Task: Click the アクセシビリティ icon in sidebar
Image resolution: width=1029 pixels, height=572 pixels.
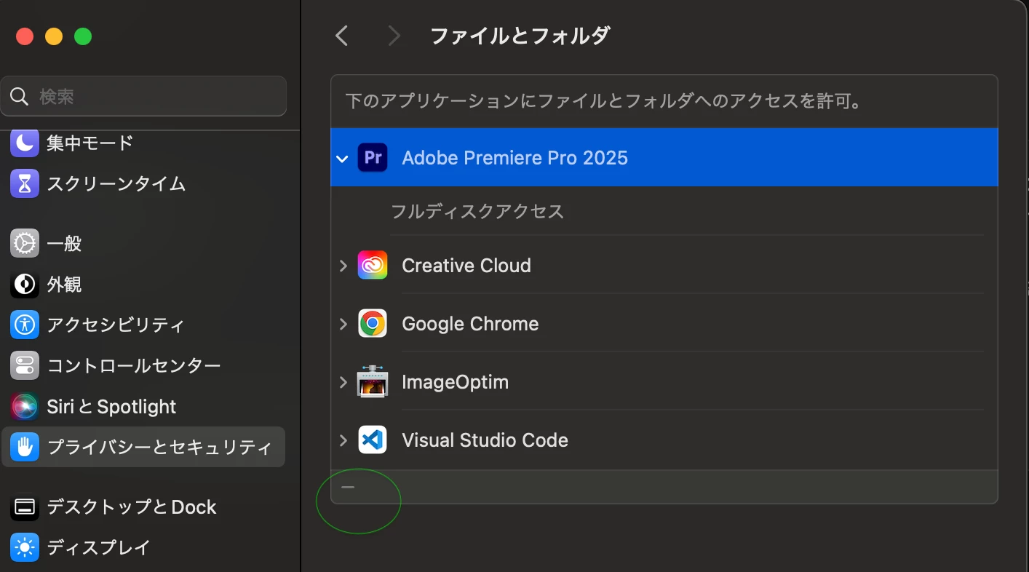Action: 25,325
